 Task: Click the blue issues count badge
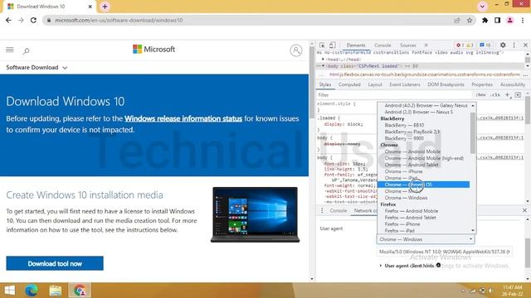click(485, 45)
